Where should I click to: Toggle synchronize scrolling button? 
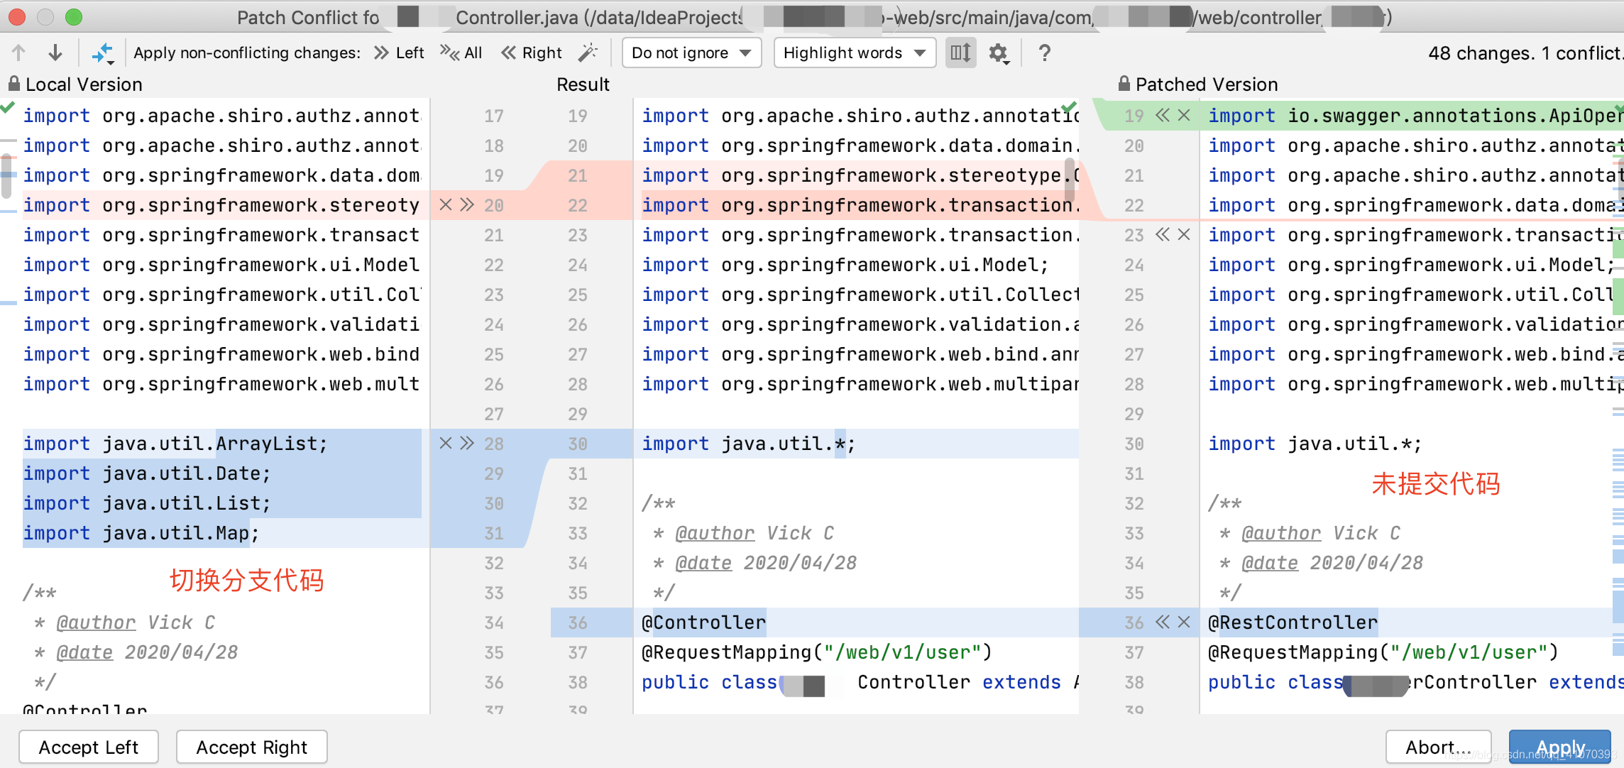tap(960, 53)
